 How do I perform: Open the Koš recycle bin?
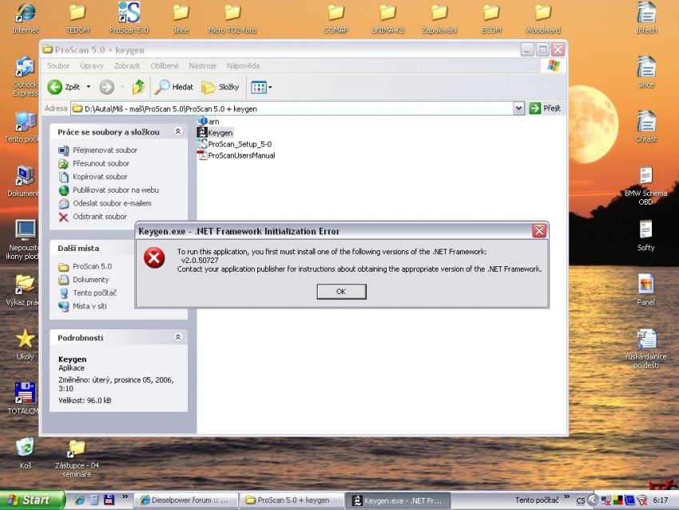25,453
